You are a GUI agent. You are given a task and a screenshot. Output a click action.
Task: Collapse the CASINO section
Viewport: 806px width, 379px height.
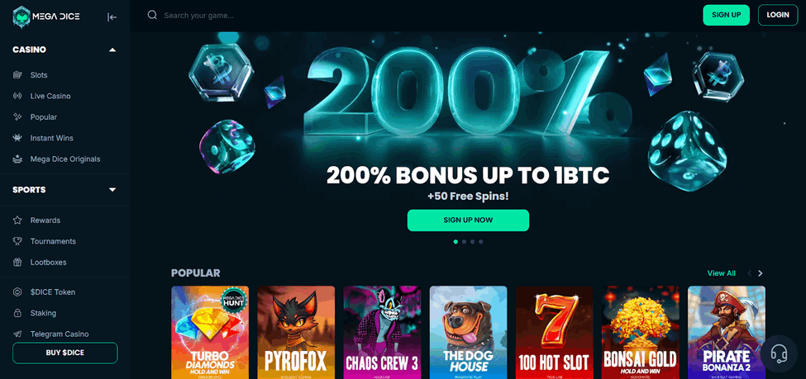point(112,50)
